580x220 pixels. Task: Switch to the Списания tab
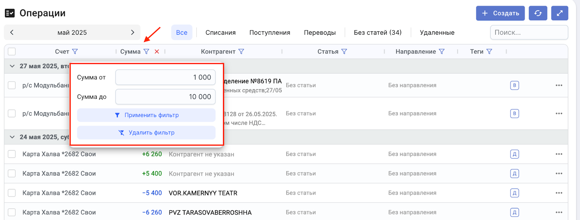pyautogui.click(x=220, y=33)
